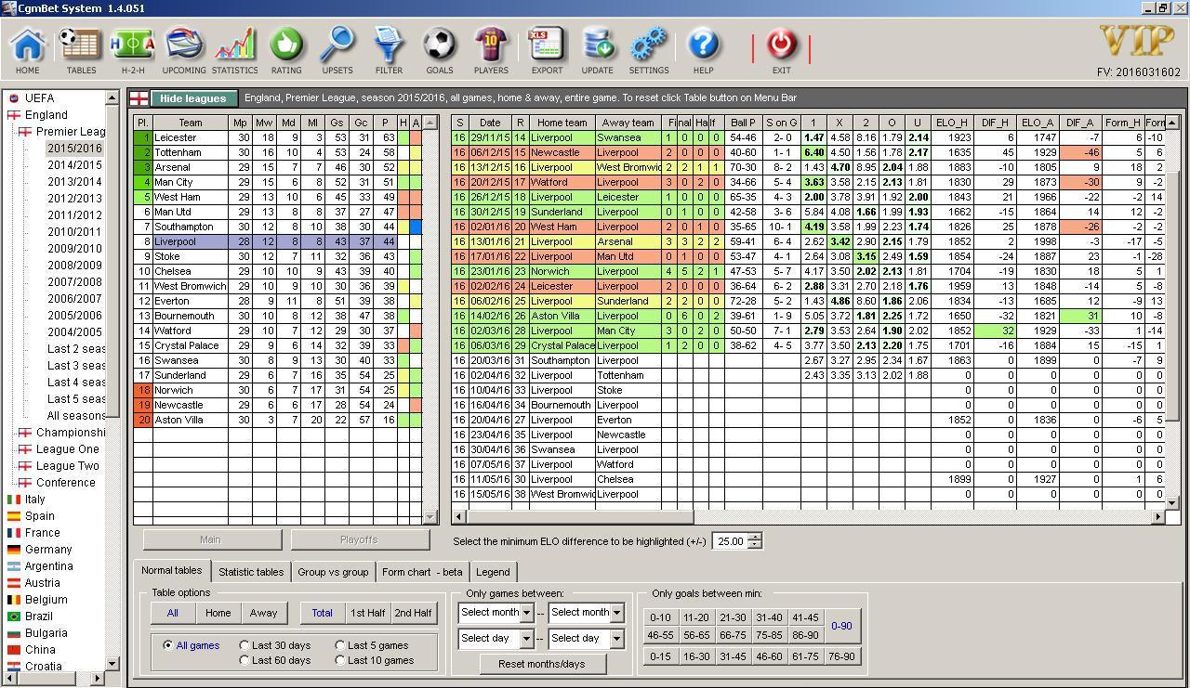Image resolution: width=1190 pixels, height=688 pixels.
Task: Select All in Table options
Action: (x=173, y=613)
